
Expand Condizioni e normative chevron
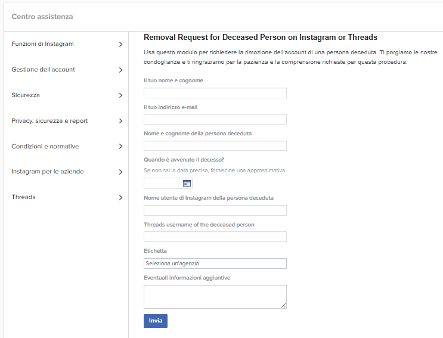[x=120, y=146]
